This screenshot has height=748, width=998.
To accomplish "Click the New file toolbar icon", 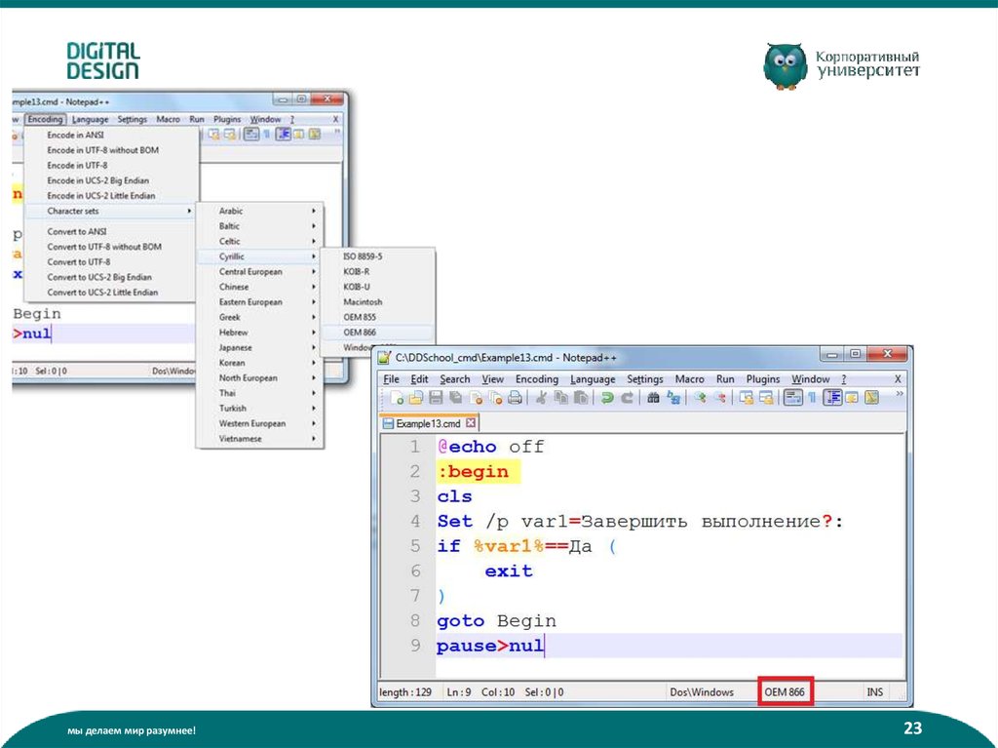I will (x=397, y=398).
